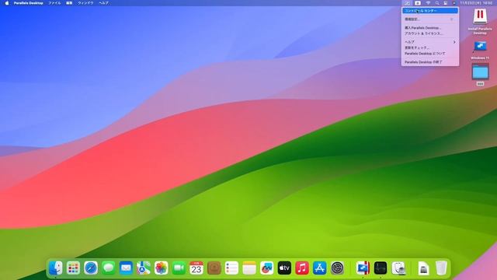Open the Wi-Fi status icon
497x280 pixels.
point(428,3)
